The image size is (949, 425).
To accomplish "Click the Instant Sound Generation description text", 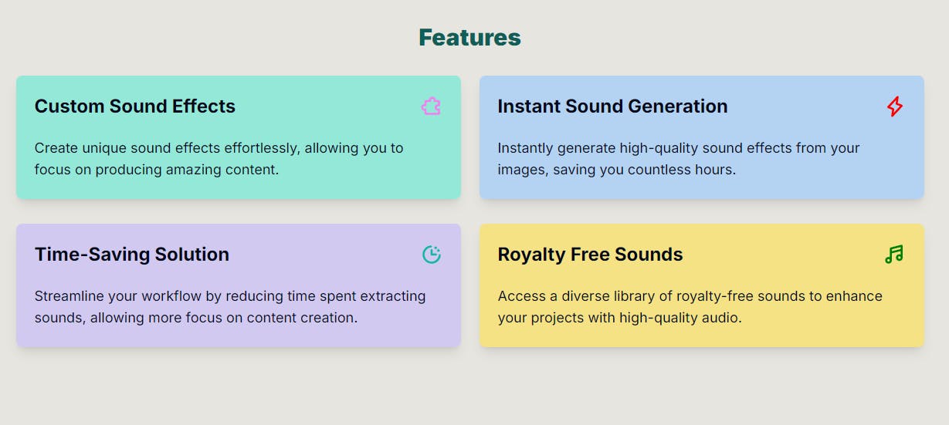I will click(679, 158).
